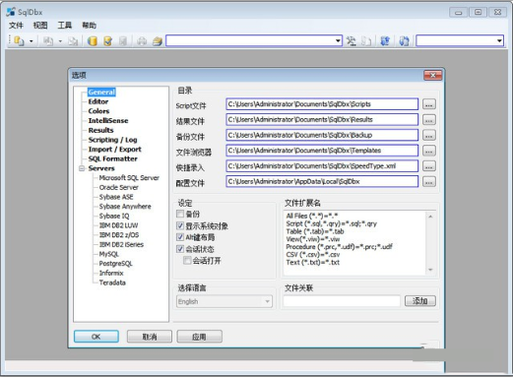
Task: Click the grayed save file toolbar icon
Action: pyautogui.click(x=48, y=41)
